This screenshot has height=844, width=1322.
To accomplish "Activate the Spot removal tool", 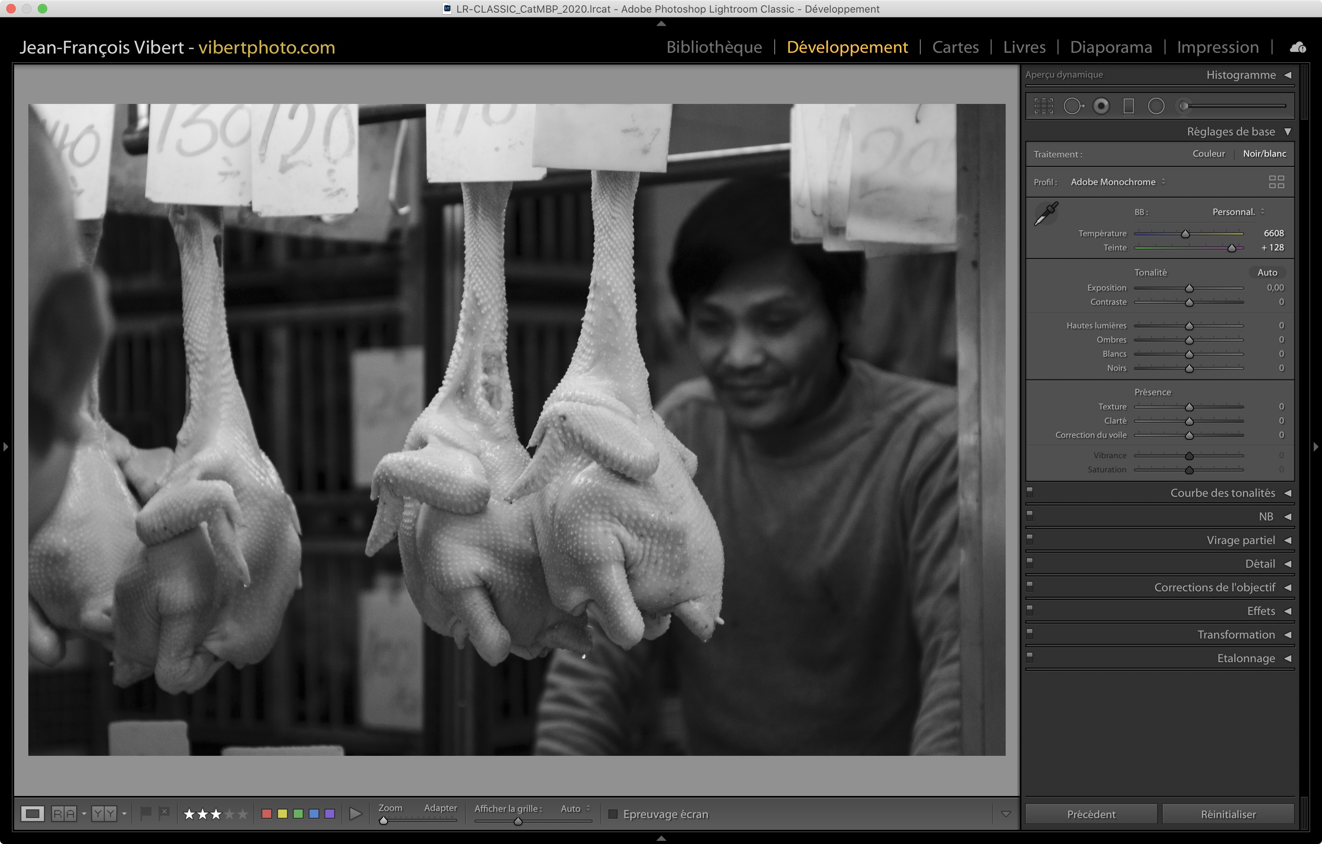I will tap(1072, 105).
